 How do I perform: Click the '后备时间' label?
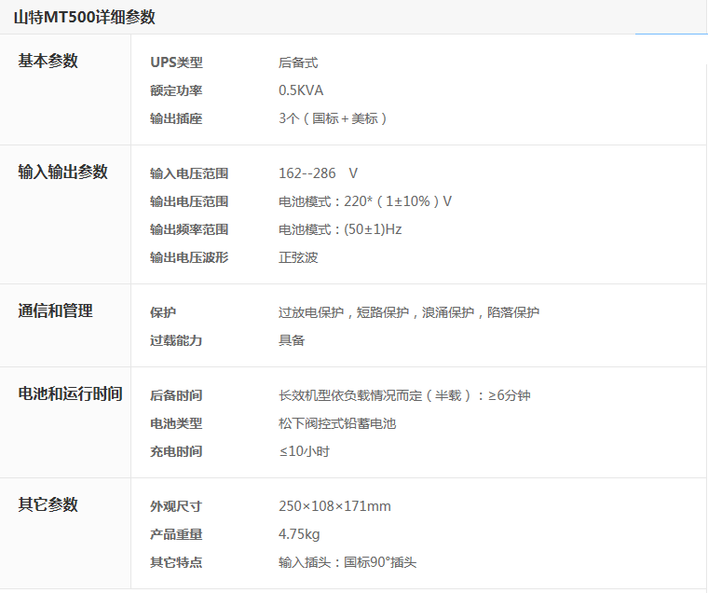tap(176, 395)
